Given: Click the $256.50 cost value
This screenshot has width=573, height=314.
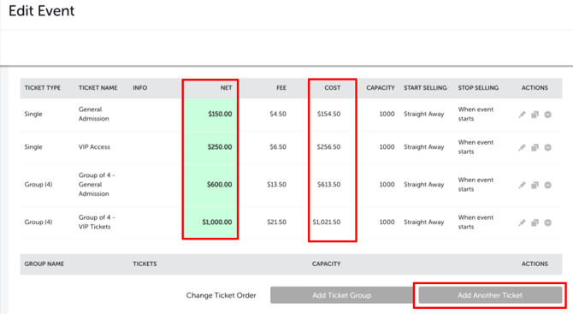Looking at the screenshot, I should (x=328, y=147).
